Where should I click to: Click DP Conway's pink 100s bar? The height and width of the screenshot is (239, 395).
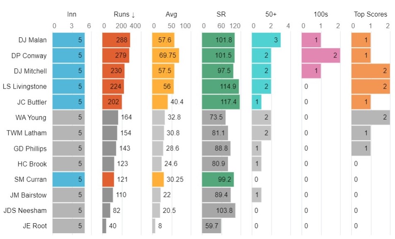(x=320, y=56)
